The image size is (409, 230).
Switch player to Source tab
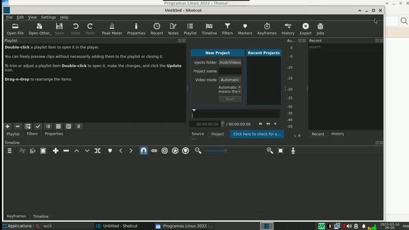pyautogui.click(x=197, y=134)
